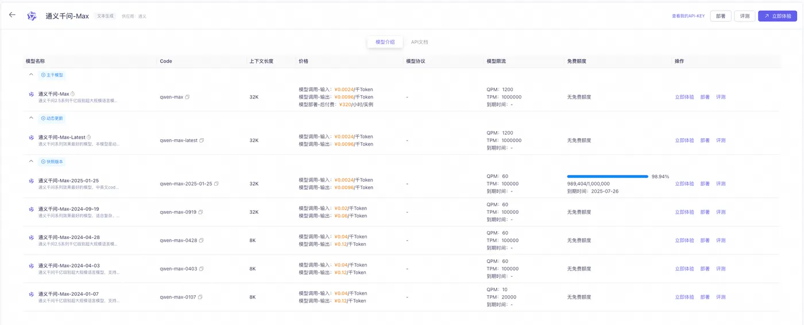Click 评测 in the qwen-max row
Screen dimensions: 804x325
pyautogui.click(x=721, y=97)
